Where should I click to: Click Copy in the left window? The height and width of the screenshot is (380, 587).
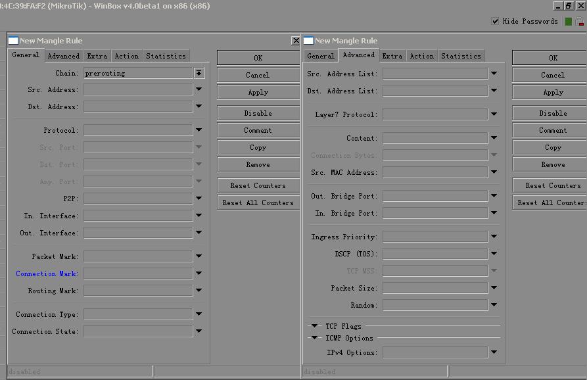[x=258, y=147]
